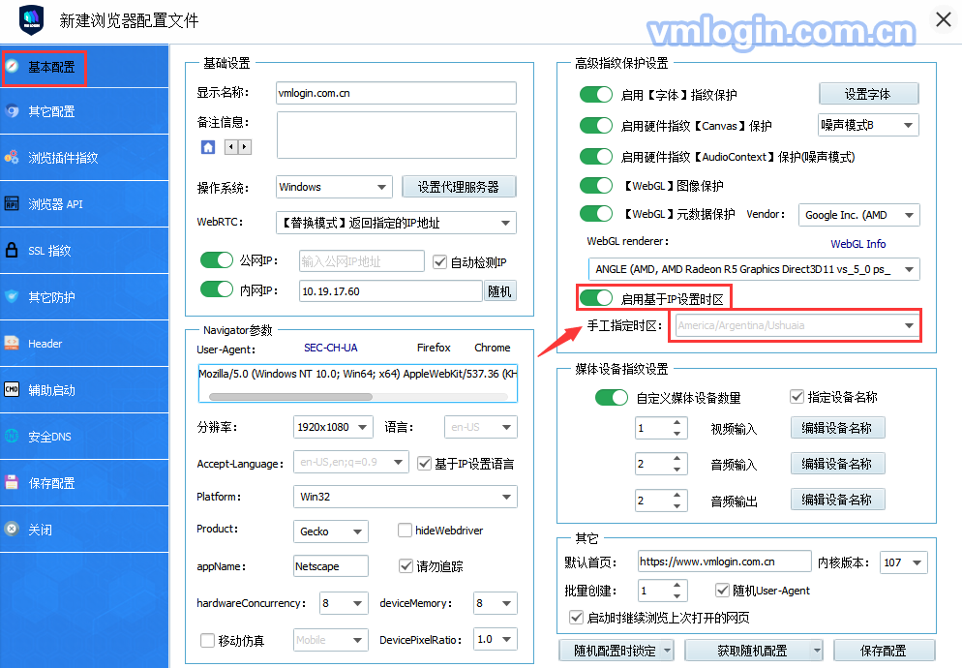Uncheck the 请勿追踪 checkbox
This screenshot has height=668, width=962.
click(406, 565)
